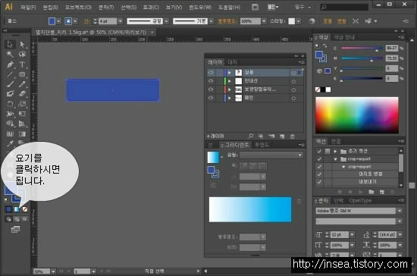Image resolution: width=417 pixels, height=276 pixels.
Task: Click the gradient preview swatch in Gradient panel
Action: tap(213, 157)
